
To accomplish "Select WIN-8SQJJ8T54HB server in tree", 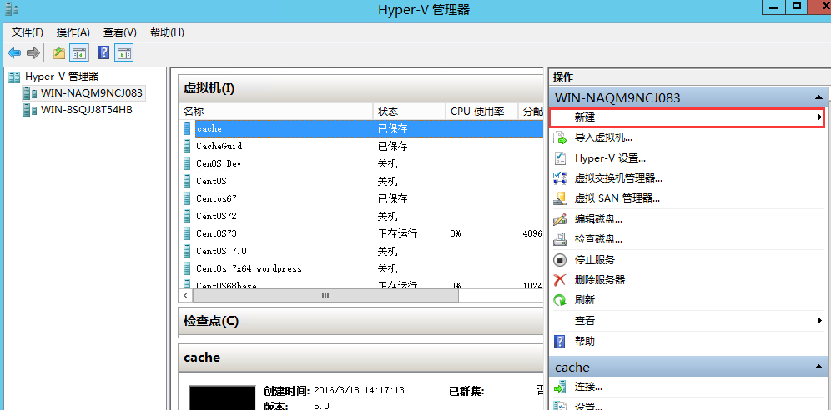I will pos(87,110).
